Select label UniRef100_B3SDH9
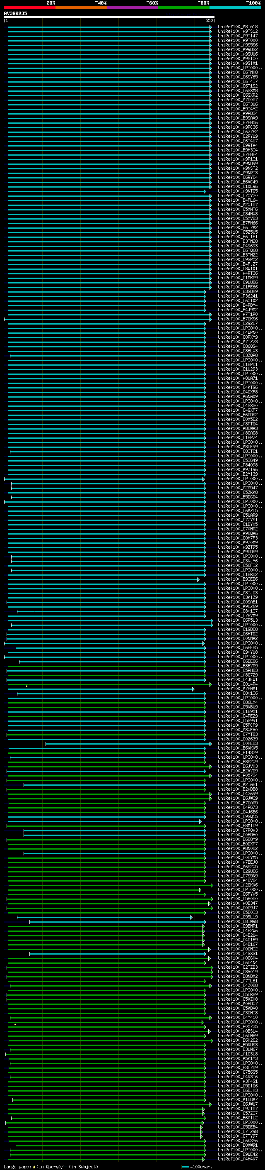This screenshot has height=1170, width=265. tap(238, 292)
